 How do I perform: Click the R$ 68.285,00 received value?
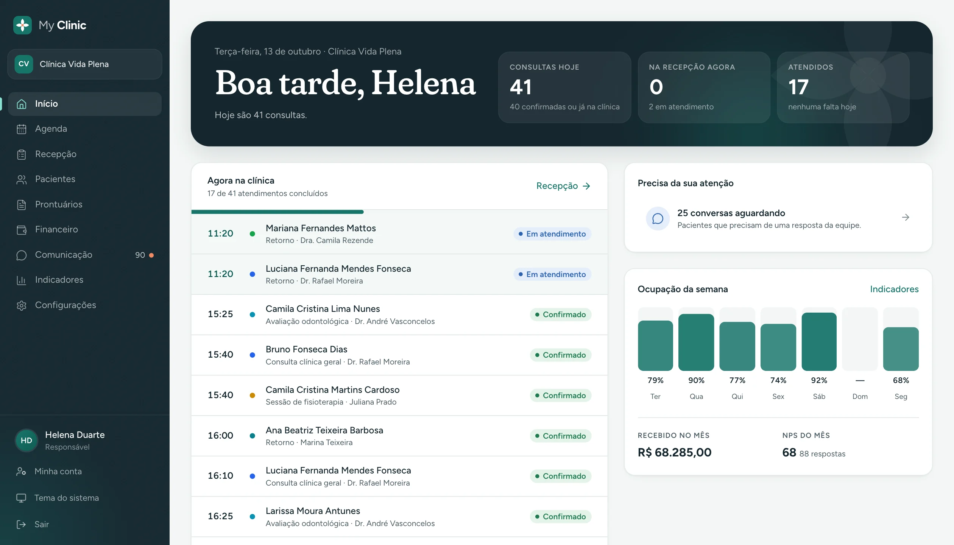675,452
